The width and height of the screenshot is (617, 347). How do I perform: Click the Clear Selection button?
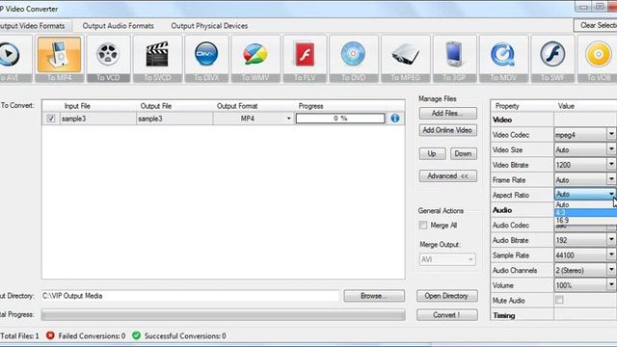pyautogui.click(x=596, y=26)
